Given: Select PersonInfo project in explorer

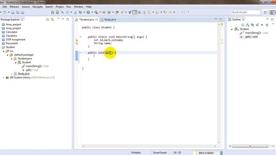Looking at the screenshot, I should pos(12,43).
